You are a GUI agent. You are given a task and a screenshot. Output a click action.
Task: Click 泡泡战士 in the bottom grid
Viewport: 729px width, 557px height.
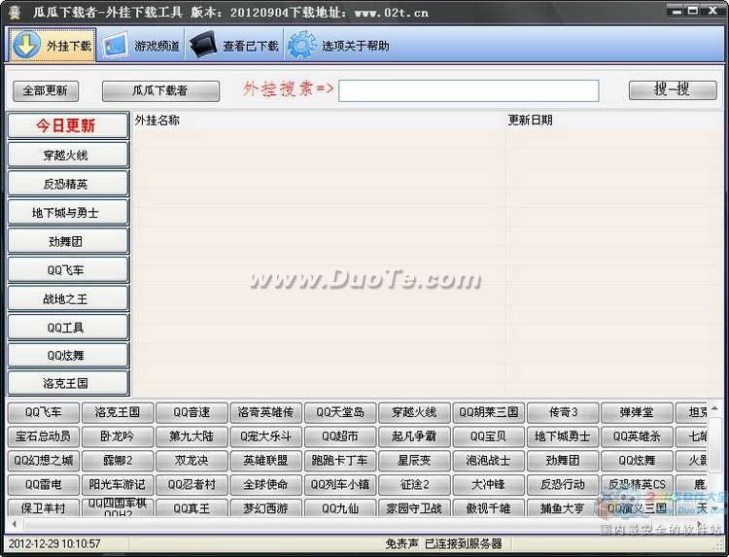(x=488, y=461)
